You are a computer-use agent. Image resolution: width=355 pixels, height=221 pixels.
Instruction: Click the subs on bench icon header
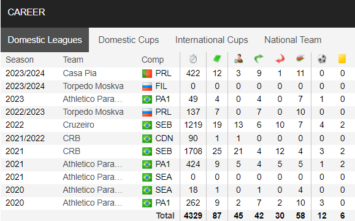pyautogui.click(x=300, y=58)
